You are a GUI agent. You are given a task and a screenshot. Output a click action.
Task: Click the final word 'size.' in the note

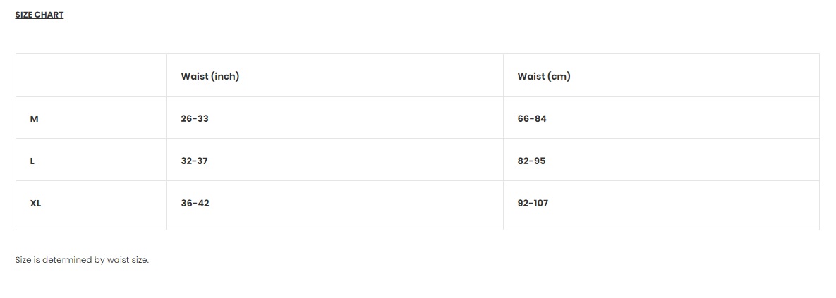tap(140, 260)
